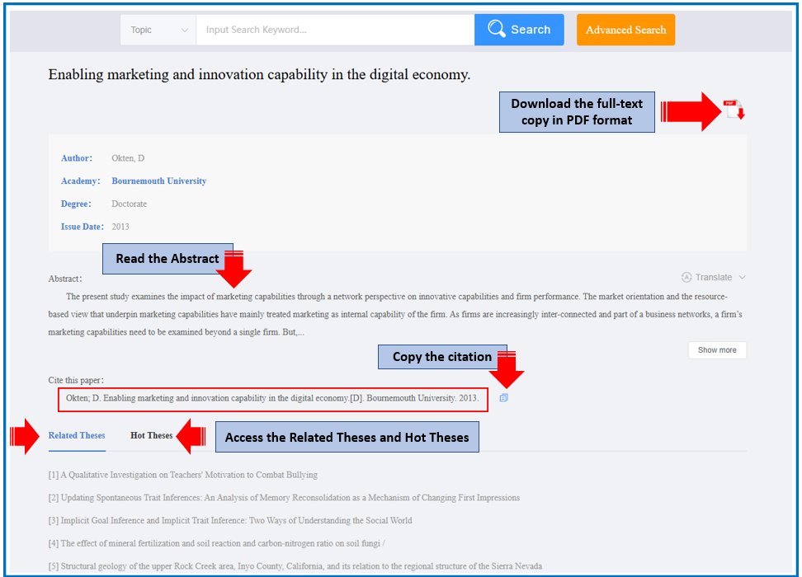Viewport: 802px width, 577px height.
Task: Show more of the abstract
Action: pyautogui.click(x=717, y=350)
